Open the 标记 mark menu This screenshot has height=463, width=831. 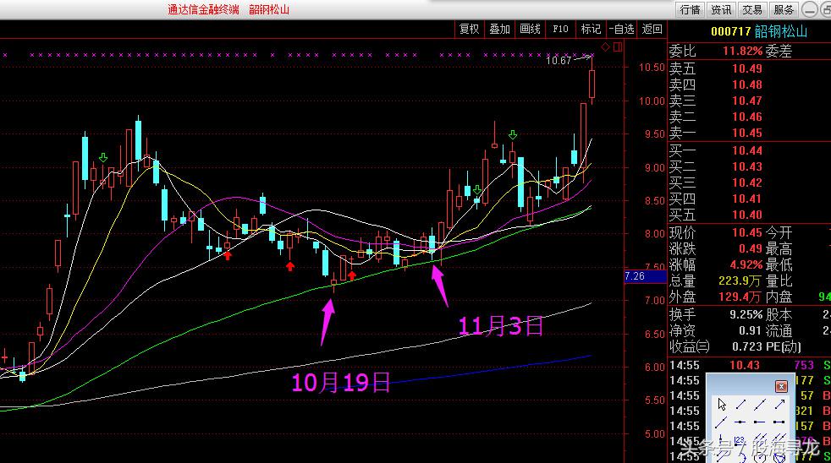(590, 29)
